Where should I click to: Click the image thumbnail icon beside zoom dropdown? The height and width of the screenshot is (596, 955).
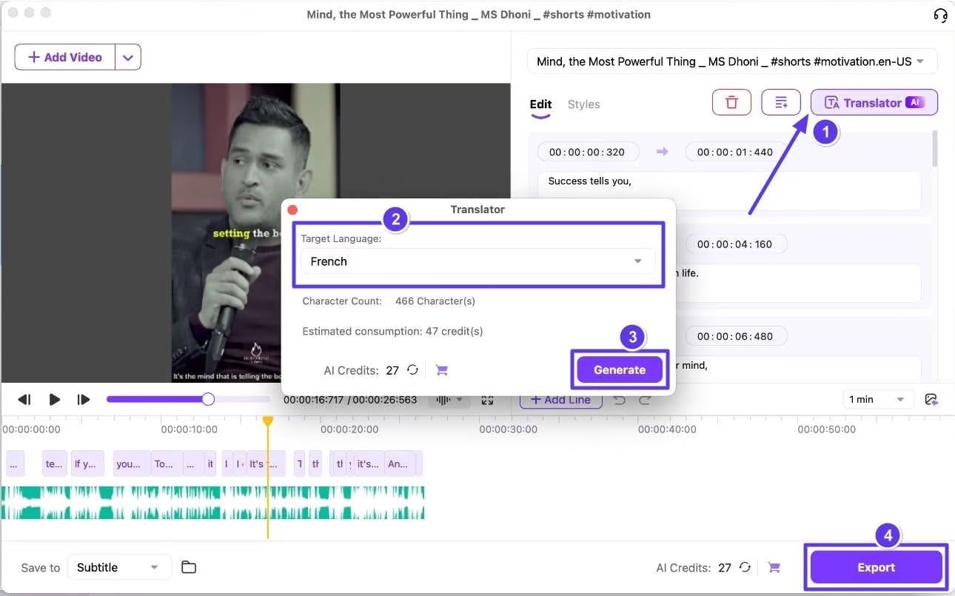pos(931,400)
